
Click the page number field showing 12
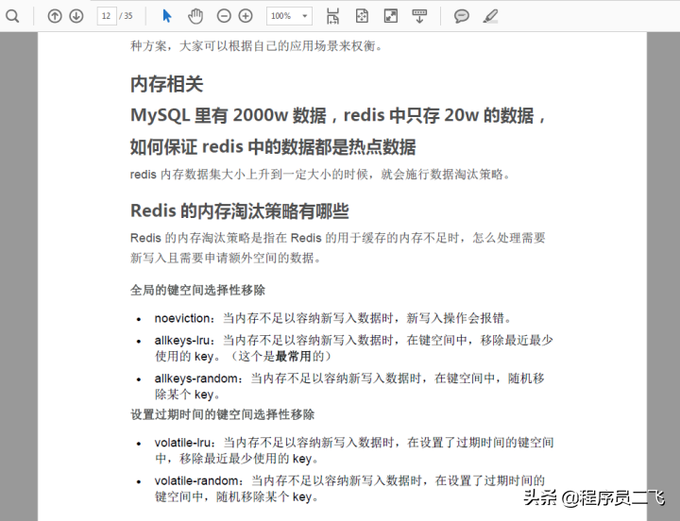pyautogui.click(x=106, y=16)
